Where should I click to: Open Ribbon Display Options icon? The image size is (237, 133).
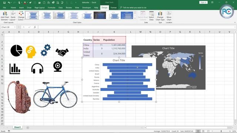pos(212,3)
